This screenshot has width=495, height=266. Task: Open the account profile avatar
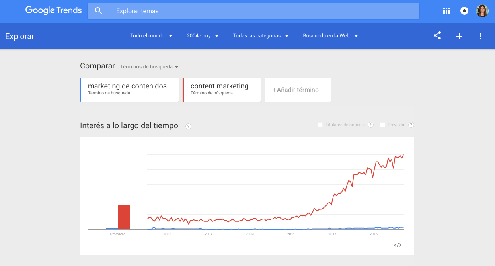[x=482, y=11]
